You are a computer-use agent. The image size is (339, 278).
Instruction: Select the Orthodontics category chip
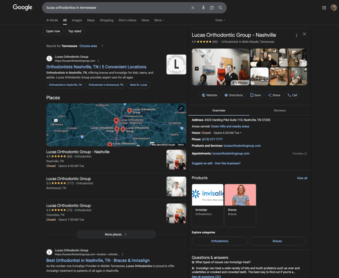click(x=220, y=241)
